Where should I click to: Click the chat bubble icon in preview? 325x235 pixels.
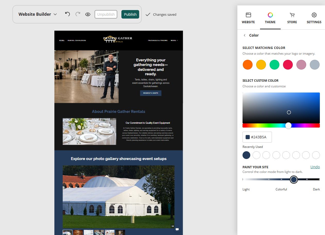coord(177,229)
